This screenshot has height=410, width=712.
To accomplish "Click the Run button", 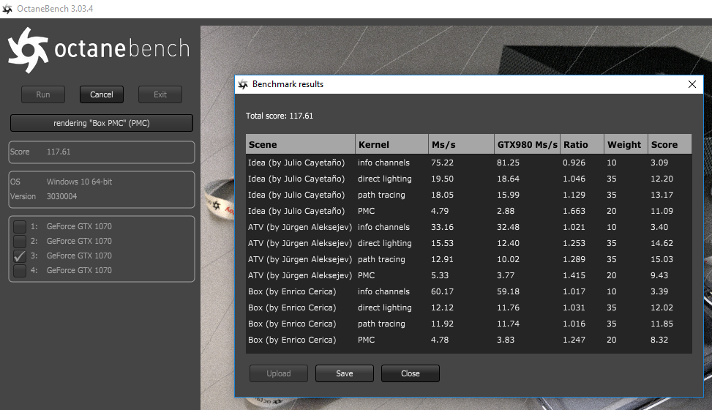I will tap(43, 94).
